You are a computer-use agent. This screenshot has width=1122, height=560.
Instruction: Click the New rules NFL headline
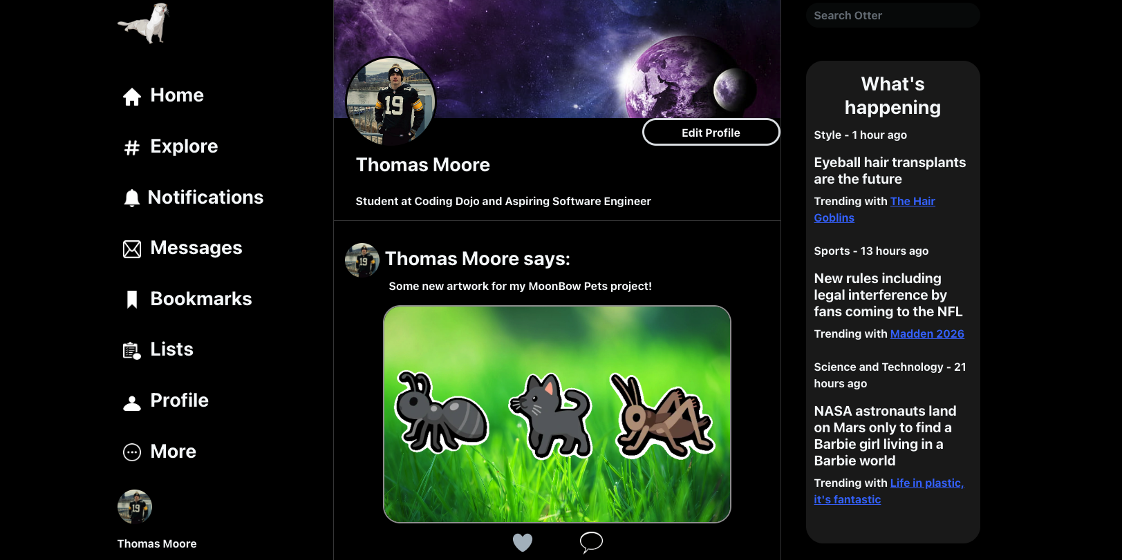coord(888,295)
